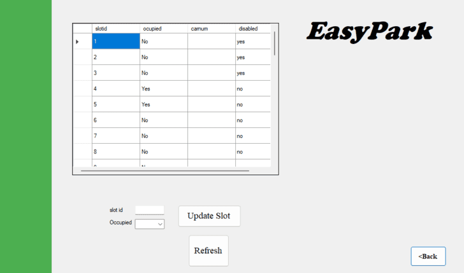Select the slotid cell with value 4
This screenshot has height=273, width=464.
(x=115, y=88)
